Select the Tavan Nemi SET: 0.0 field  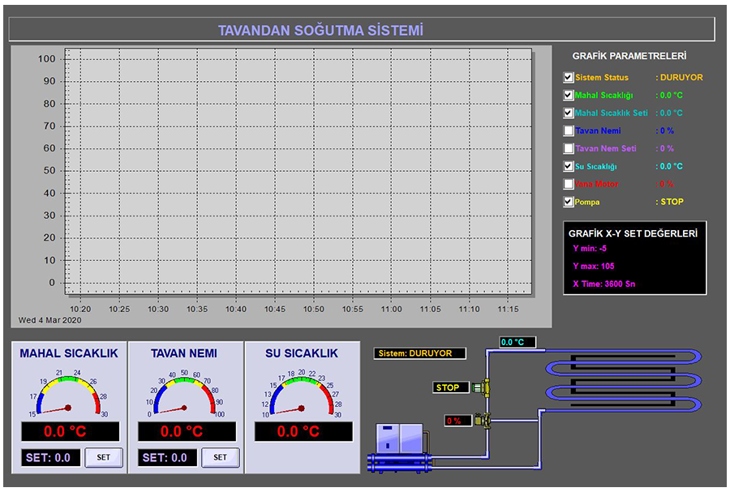167,458
